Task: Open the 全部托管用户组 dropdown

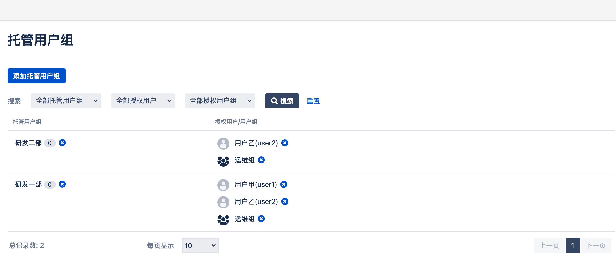Action: point(66,101)
